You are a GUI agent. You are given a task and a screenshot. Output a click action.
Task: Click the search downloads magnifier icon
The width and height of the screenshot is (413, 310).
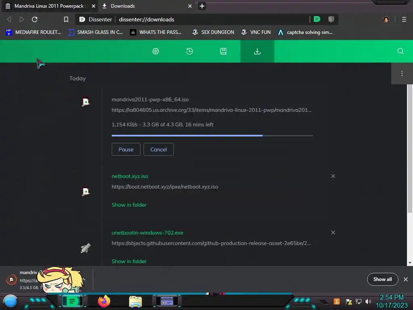(x=400, y=51)
